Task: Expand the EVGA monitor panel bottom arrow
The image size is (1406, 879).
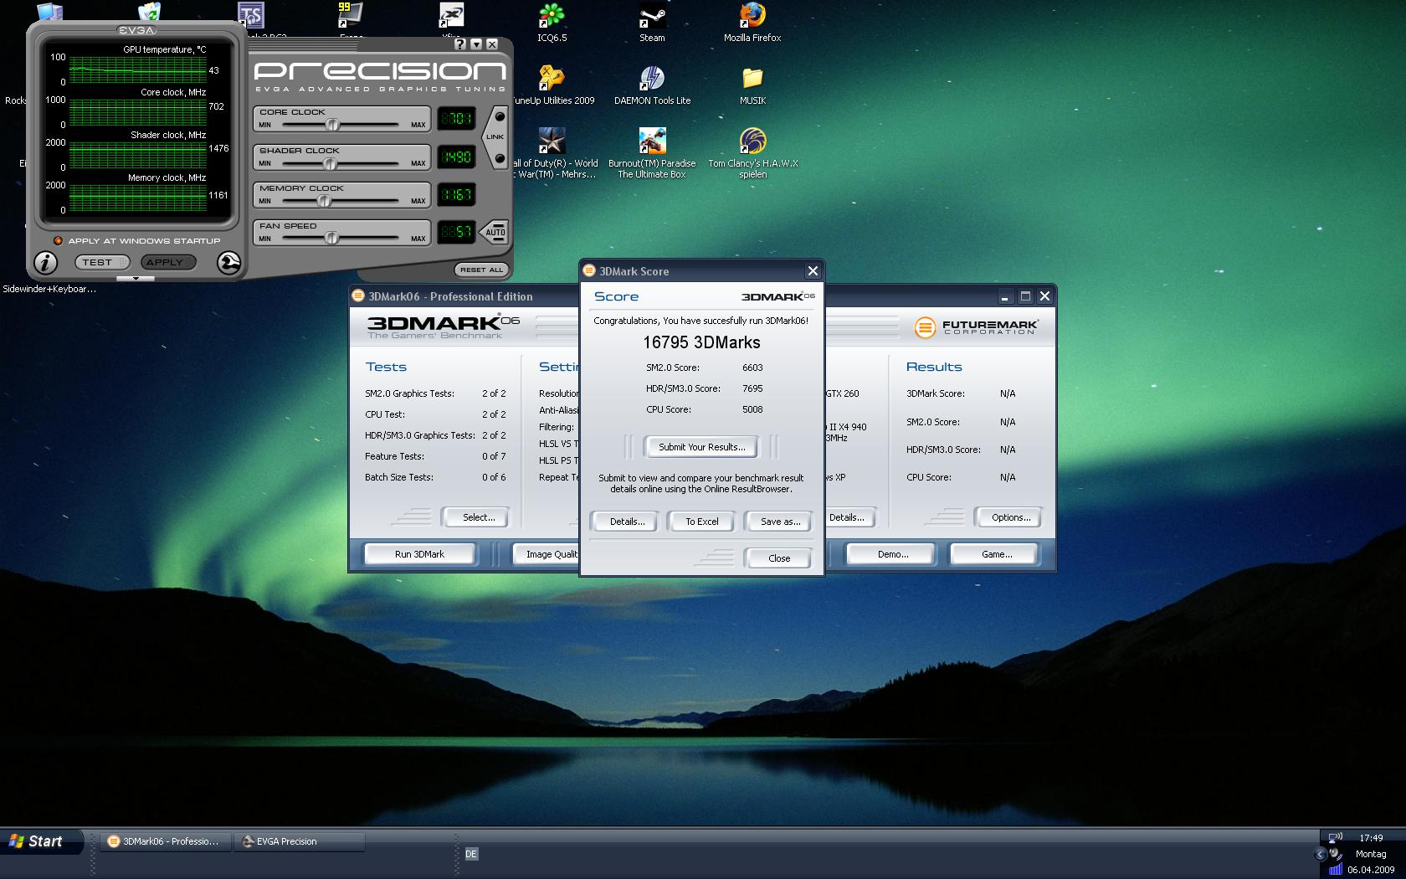Action: pos(136,279)
